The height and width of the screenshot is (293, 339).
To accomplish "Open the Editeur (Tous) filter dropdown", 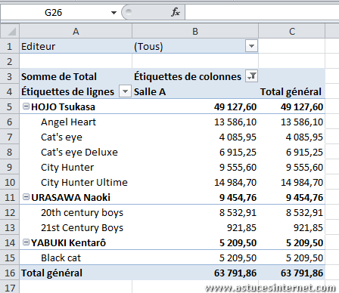I will pos(251,46).
